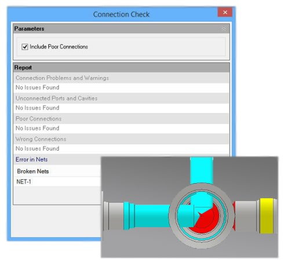Viewport: 284px width, 266px height.
Task: Click the Connection Problems and Warnings header
Action: [x=121, y=78]
